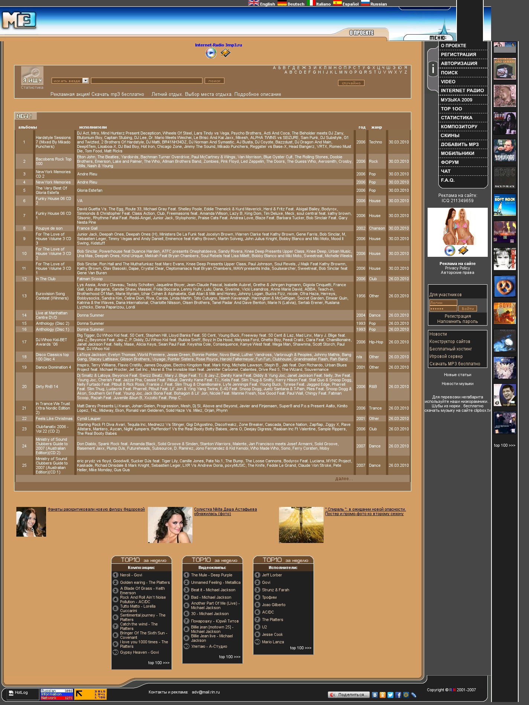Open the TOP 100 menu item
The image size is (529, 705).
(x=451, y=109)
